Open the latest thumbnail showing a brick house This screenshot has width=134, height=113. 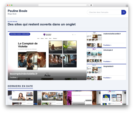point(52,98)
